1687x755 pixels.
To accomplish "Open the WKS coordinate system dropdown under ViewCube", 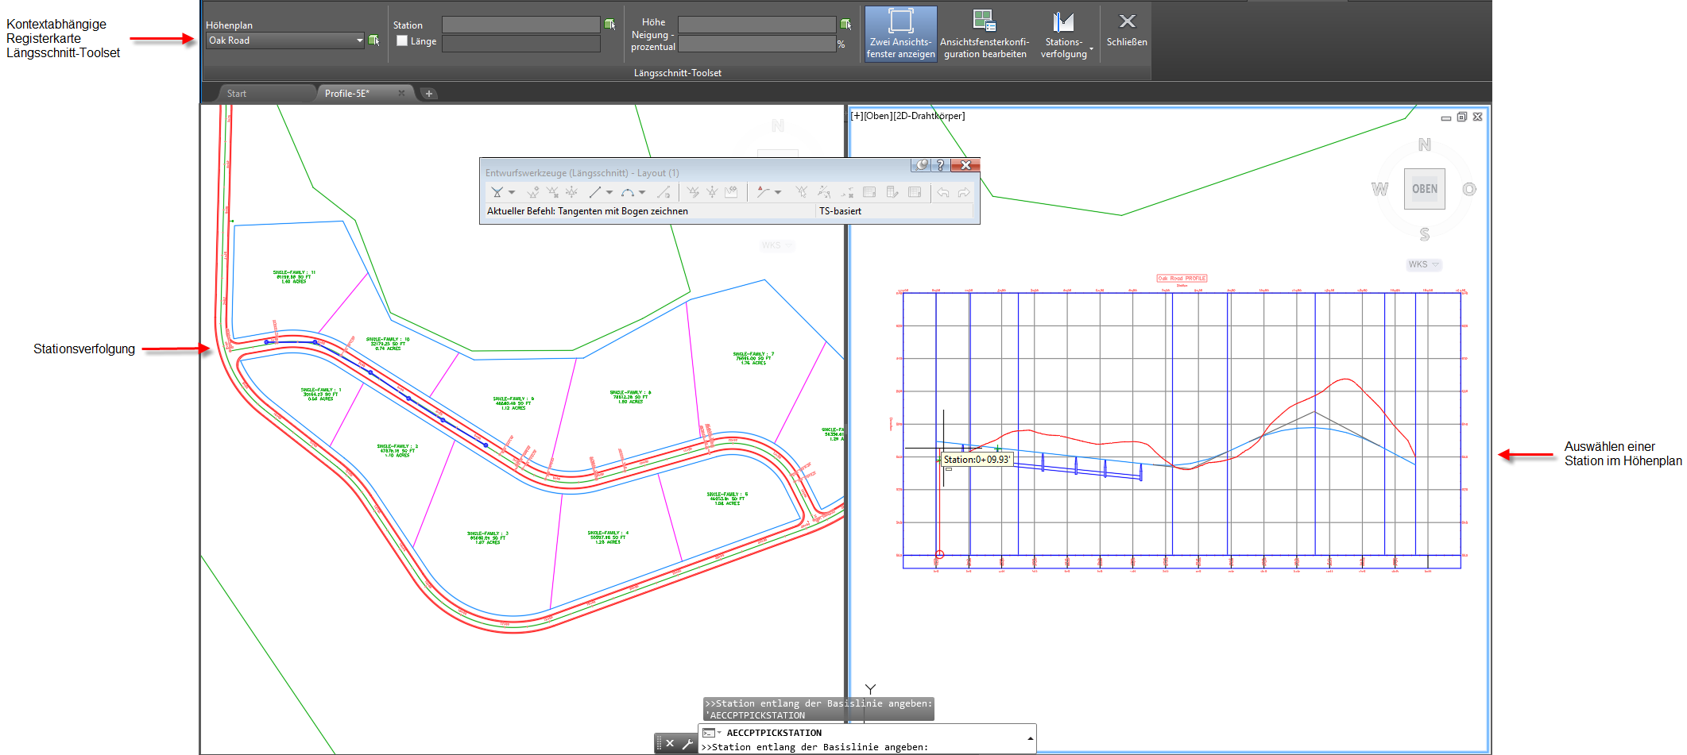I will 1423,264.
